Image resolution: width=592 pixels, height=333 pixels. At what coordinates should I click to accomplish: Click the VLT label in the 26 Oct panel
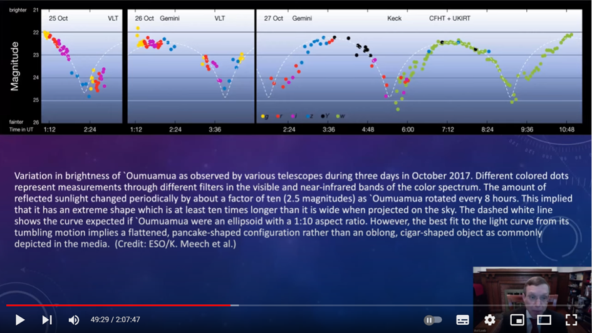(220, 18)
